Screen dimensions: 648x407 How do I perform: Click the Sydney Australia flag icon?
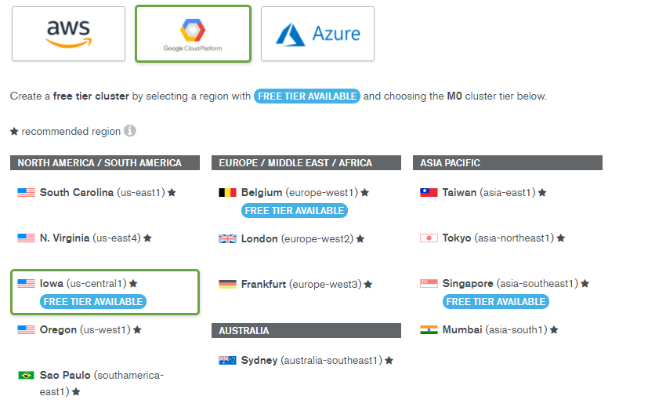(x=227, y=360)
